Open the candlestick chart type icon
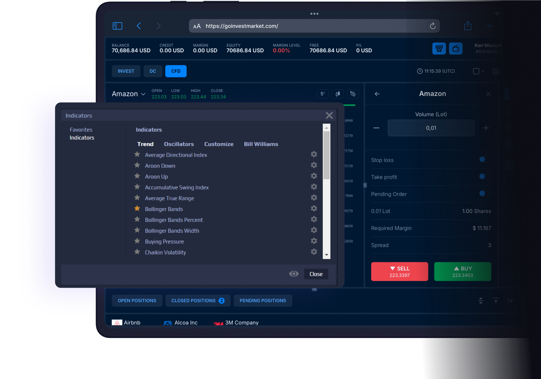The image size is (541, 379). click(338, 94)
